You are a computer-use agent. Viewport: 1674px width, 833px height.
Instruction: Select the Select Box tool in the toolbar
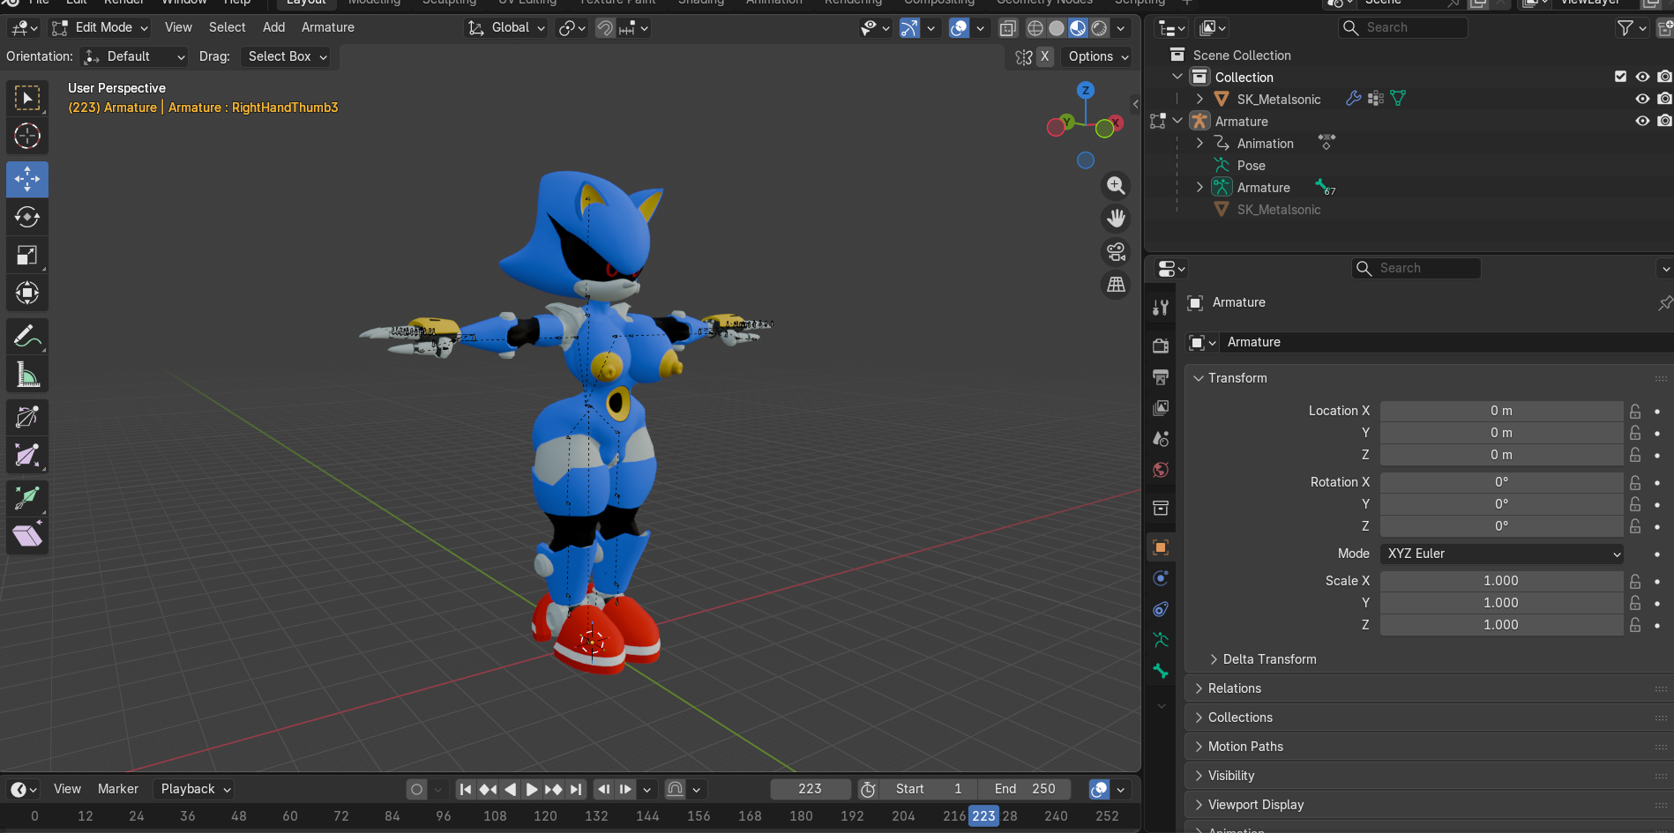[x=27, y=98]
